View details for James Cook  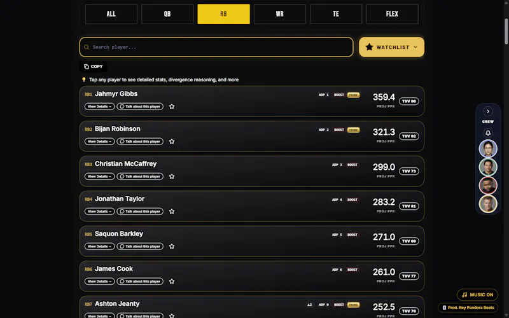click(x=99, y=282)
